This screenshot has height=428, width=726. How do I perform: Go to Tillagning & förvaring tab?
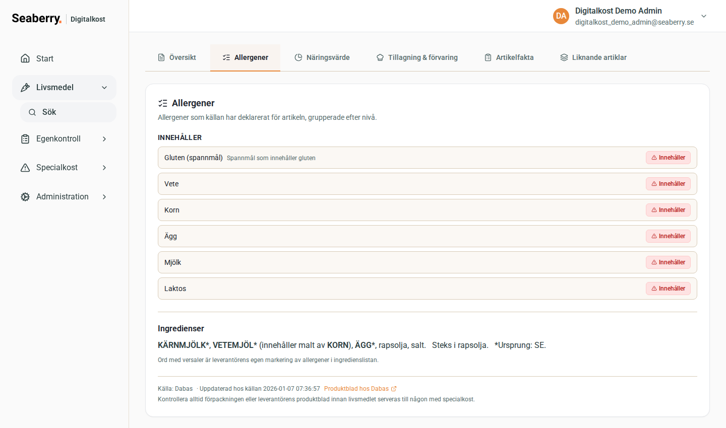coord(417,57)
